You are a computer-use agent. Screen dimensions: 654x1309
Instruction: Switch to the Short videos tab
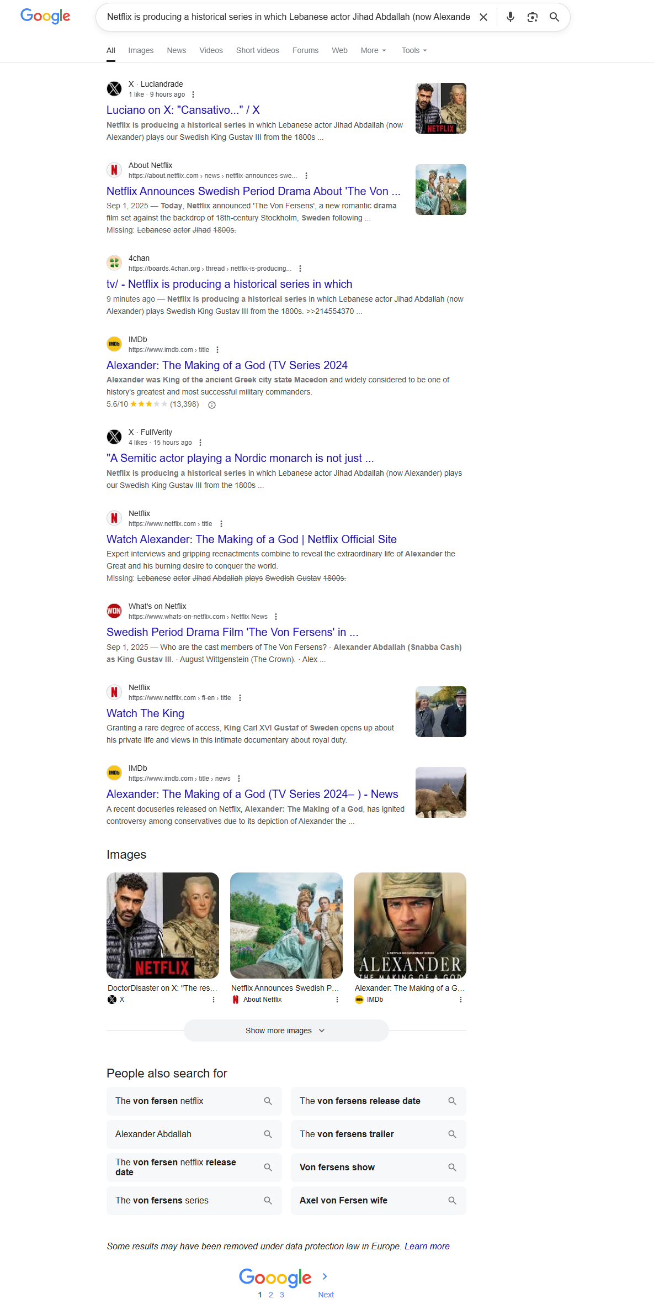(x=258, y=50)
